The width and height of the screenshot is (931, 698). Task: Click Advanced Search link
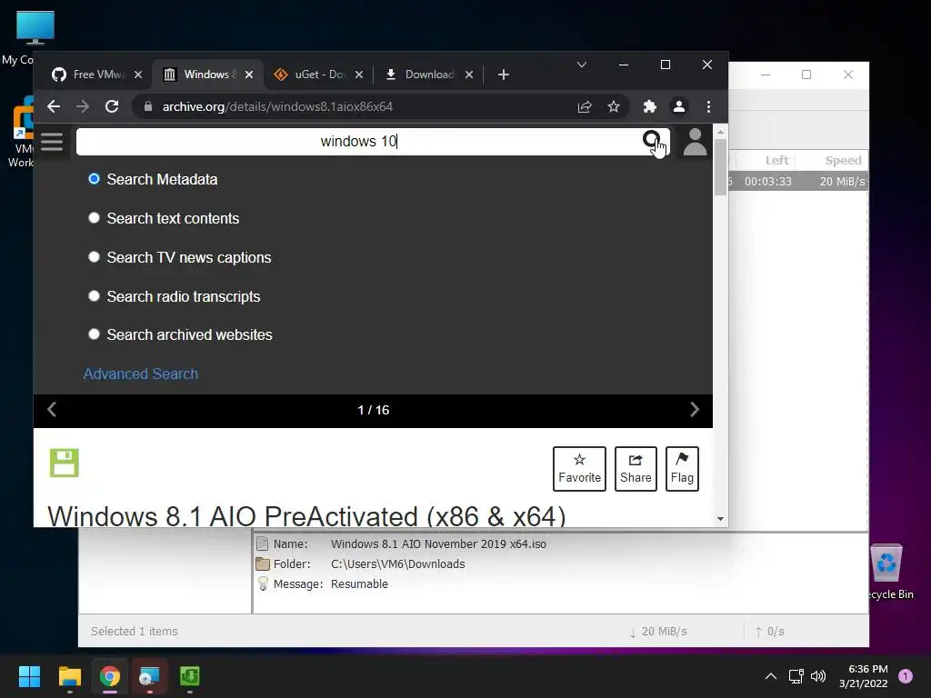[x=141, y=374]
